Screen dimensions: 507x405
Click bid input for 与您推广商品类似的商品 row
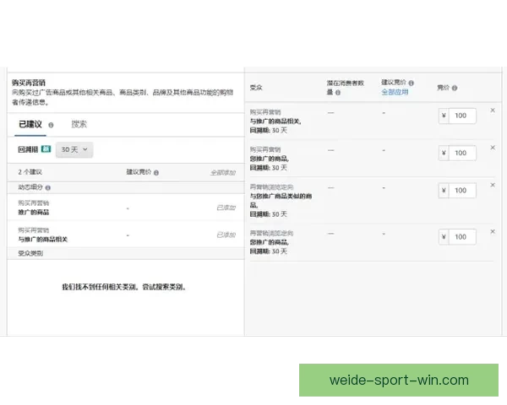click(463, 190)
